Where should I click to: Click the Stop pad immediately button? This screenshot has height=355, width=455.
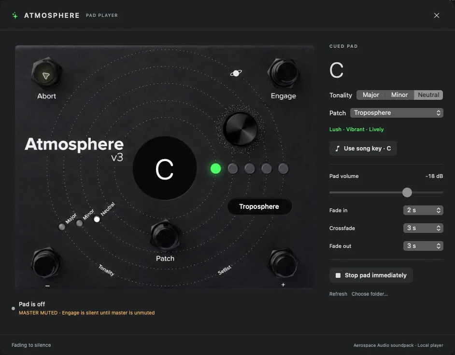pyautogui.click(x=371, y=275)
